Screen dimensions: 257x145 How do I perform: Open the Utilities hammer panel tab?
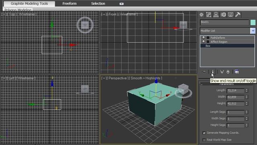[x=238, y=15]
